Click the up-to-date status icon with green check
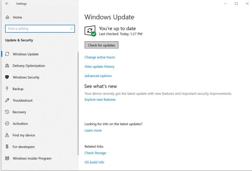Image resolution: width=252 pixels, height=171 pixels. coord(90,31)
